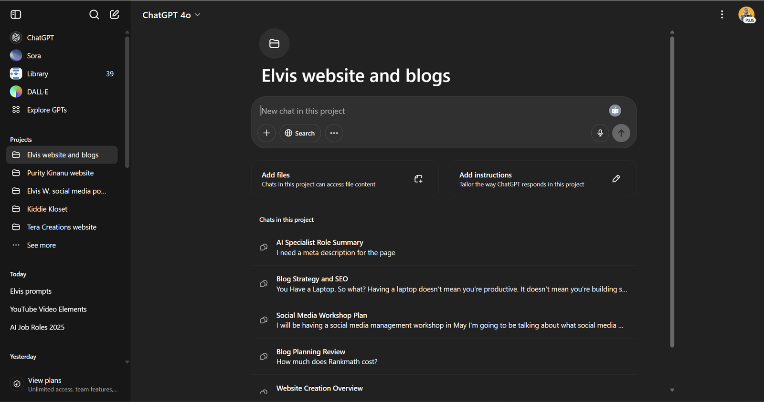
Task: Expand the projects list with See more
Action: tap(62, 245)
